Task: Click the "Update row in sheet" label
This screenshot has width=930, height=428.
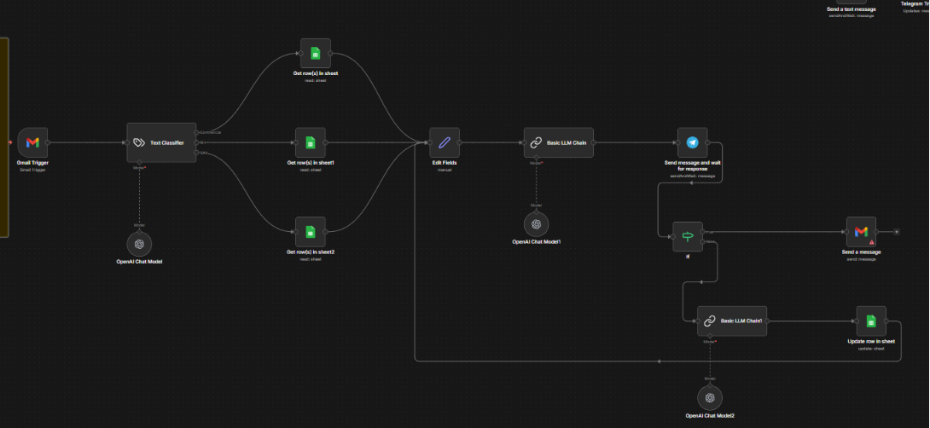Action: click(871, 341)
